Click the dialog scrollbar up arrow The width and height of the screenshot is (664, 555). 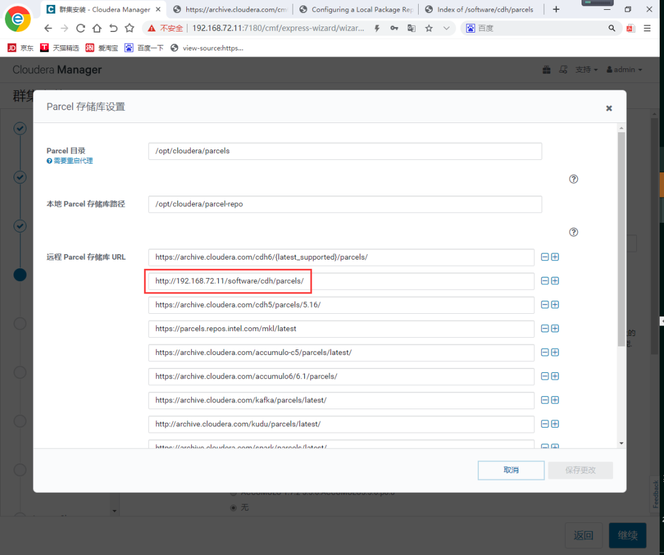point(621,128)
